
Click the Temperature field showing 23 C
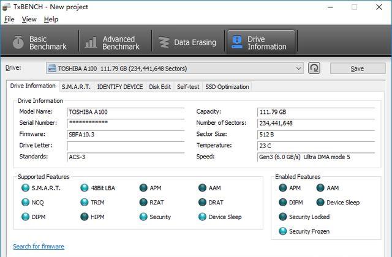[x=316, y=146]
